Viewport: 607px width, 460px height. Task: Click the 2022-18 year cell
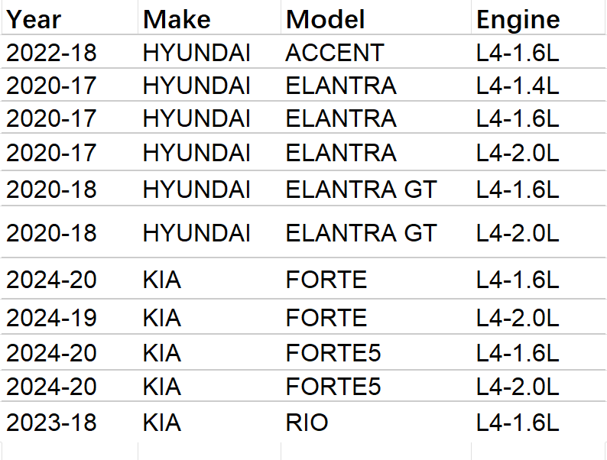pos(51,53)
